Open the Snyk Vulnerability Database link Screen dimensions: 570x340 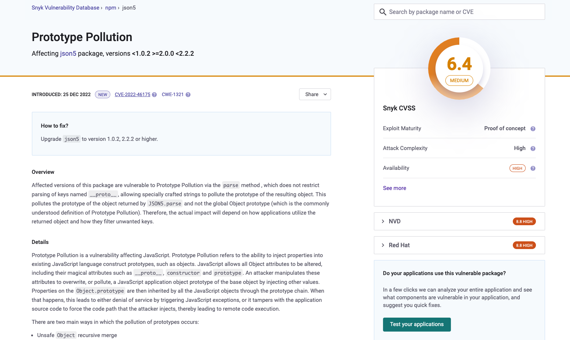[65, 7]
